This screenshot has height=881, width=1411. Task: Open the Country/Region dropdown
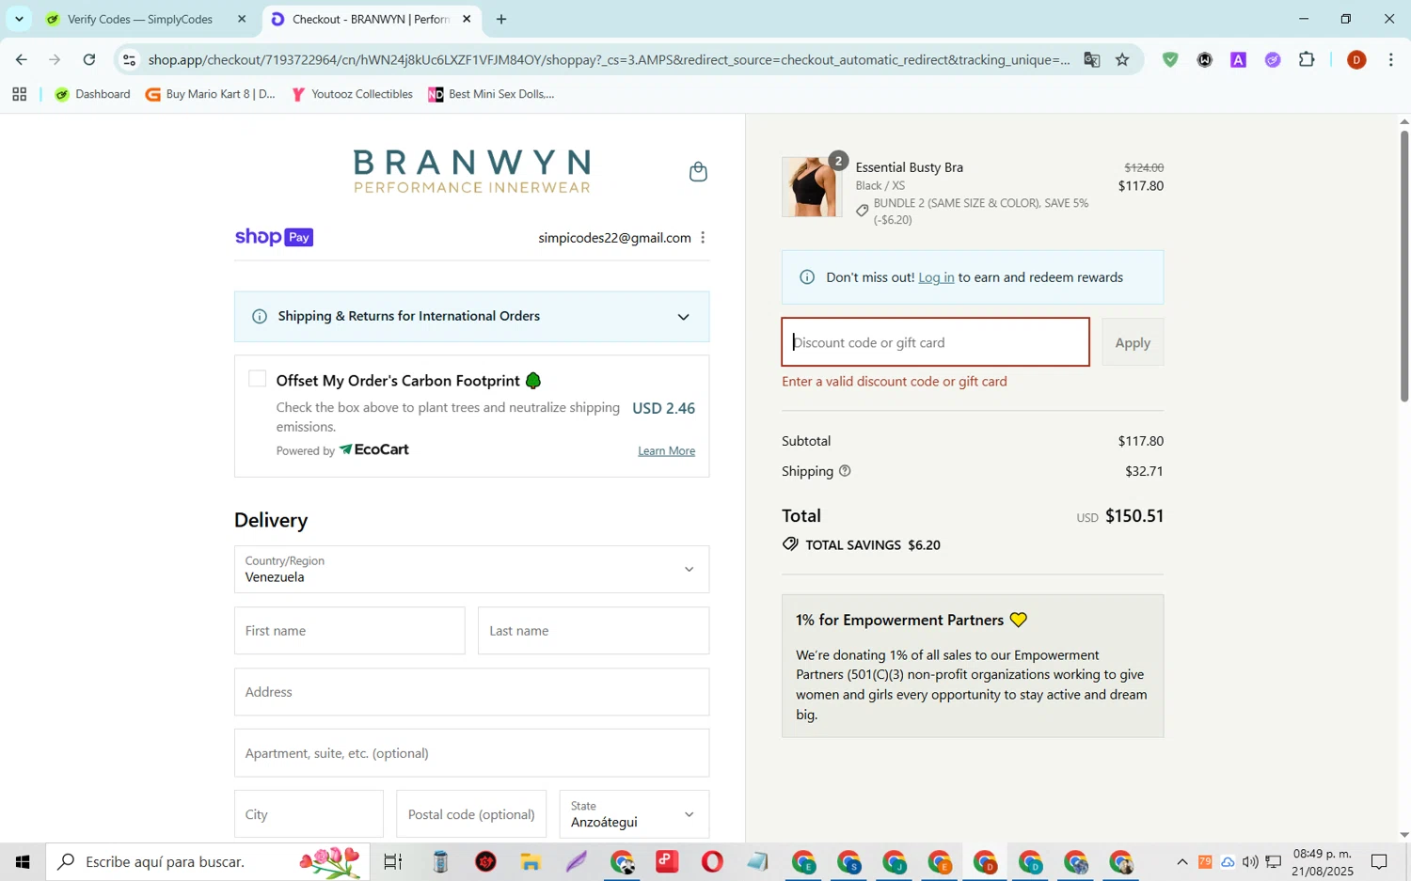(x=471, y=569)
